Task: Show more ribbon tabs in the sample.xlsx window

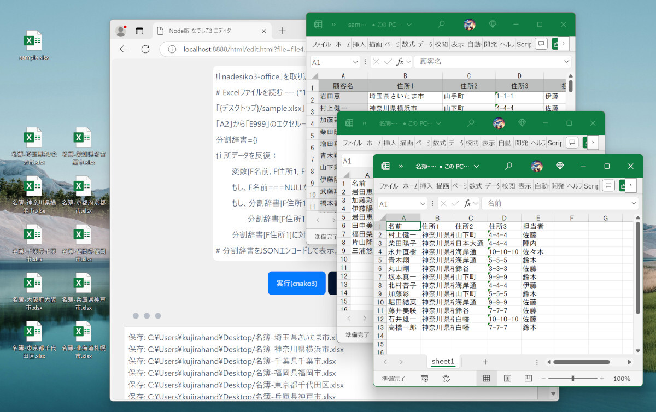Action: pos(564,44)
